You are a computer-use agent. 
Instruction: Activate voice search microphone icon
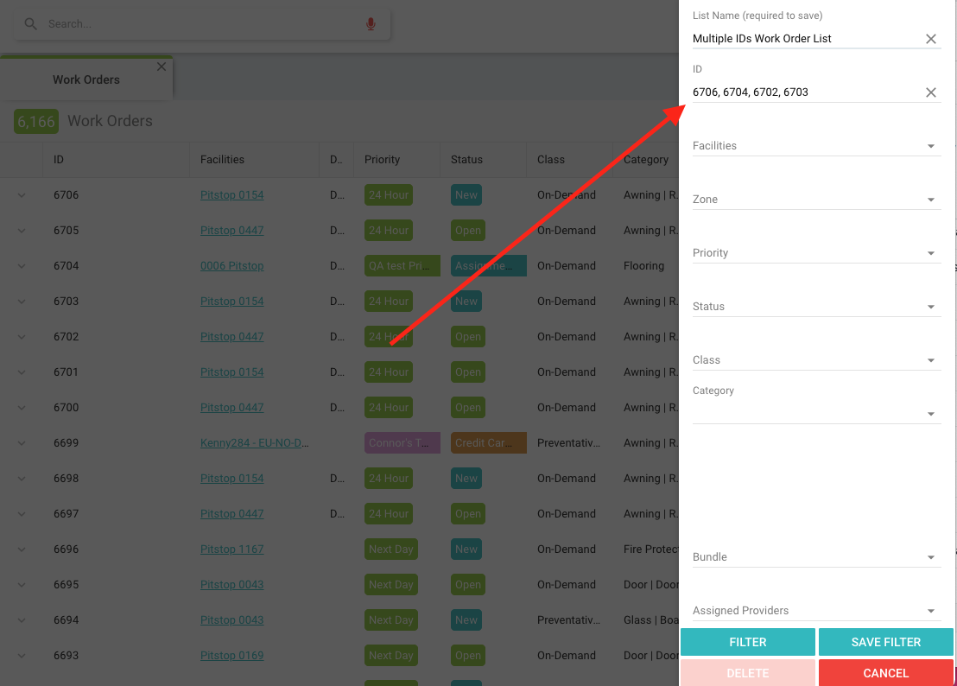point(371,24)
